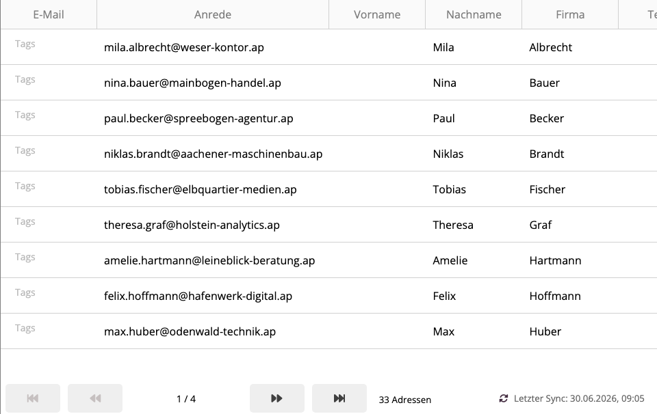657x414 pixels.
Task: Click the sync refresh icon
Action: (x=504, y=398)
